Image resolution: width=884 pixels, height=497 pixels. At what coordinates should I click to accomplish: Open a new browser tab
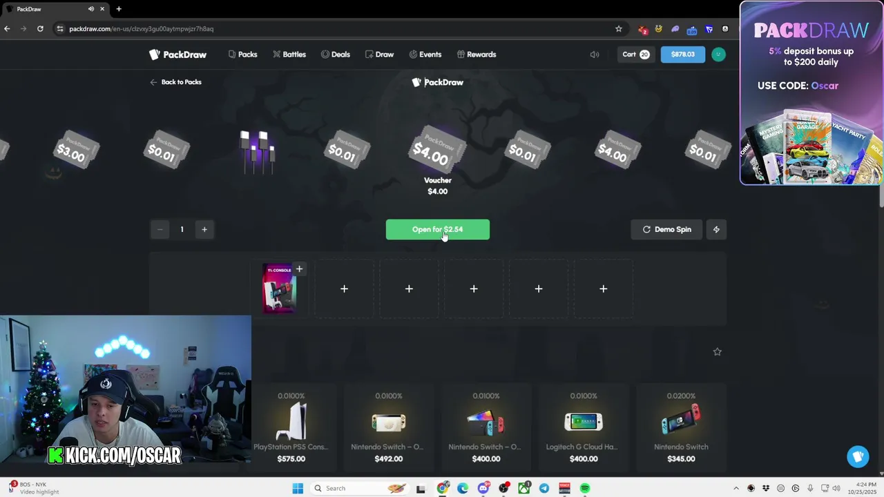point(119,9)
